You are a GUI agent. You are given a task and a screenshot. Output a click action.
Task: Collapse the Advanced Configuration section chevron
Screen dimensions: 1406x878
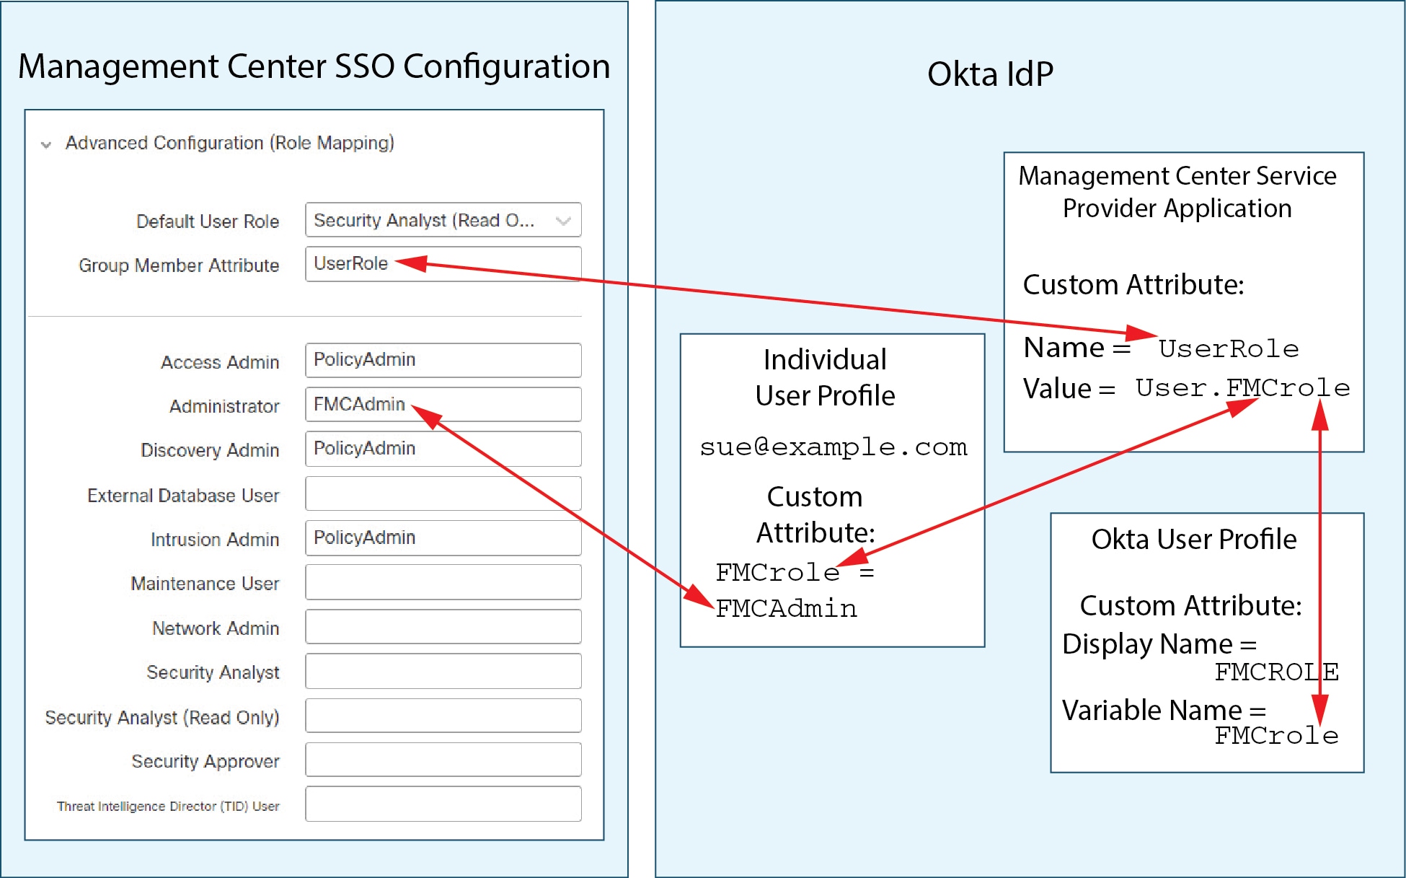point(46,144)
